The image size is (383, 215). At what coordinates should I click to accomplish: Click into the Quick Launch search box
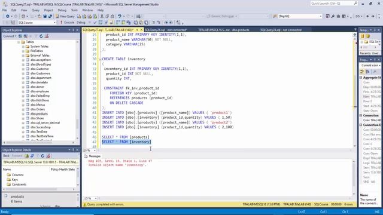(335, 4)
